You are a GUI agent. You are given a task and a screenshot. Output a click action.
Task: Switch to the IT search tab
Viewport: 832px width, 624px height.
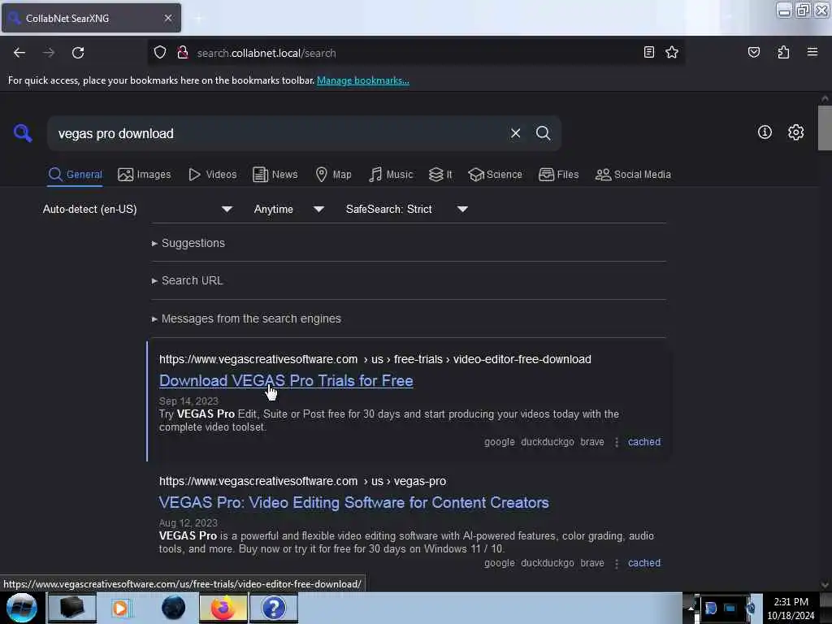tap(440, 175)
